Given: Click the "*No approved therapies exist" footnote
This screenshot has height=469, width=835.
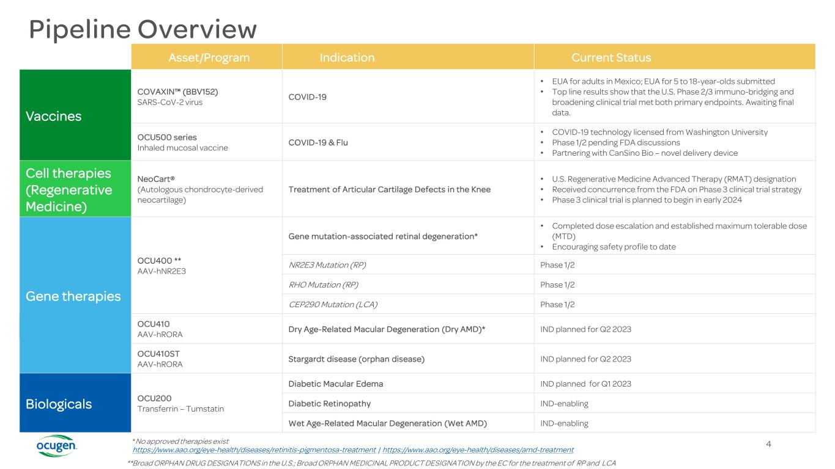Looking at the screenshot, I should [x=180, y=441].
